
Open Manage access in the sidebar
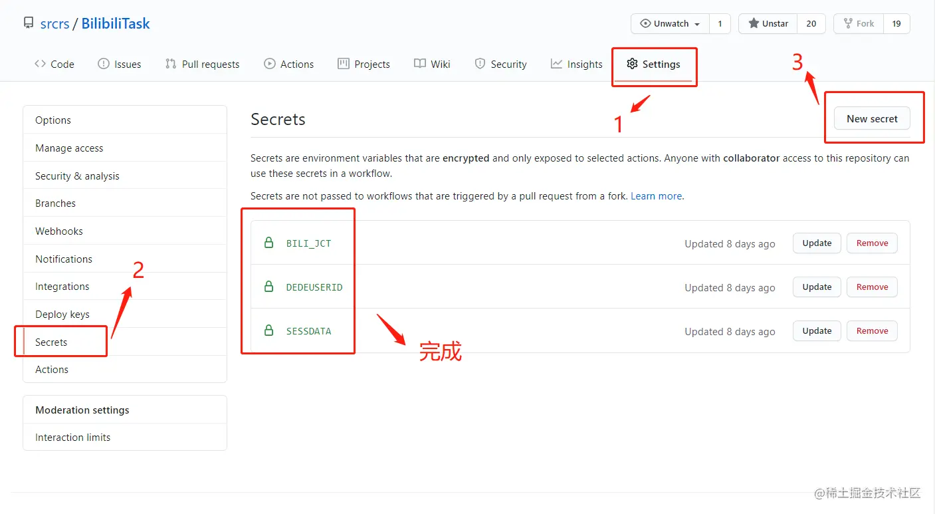(125, 148)
